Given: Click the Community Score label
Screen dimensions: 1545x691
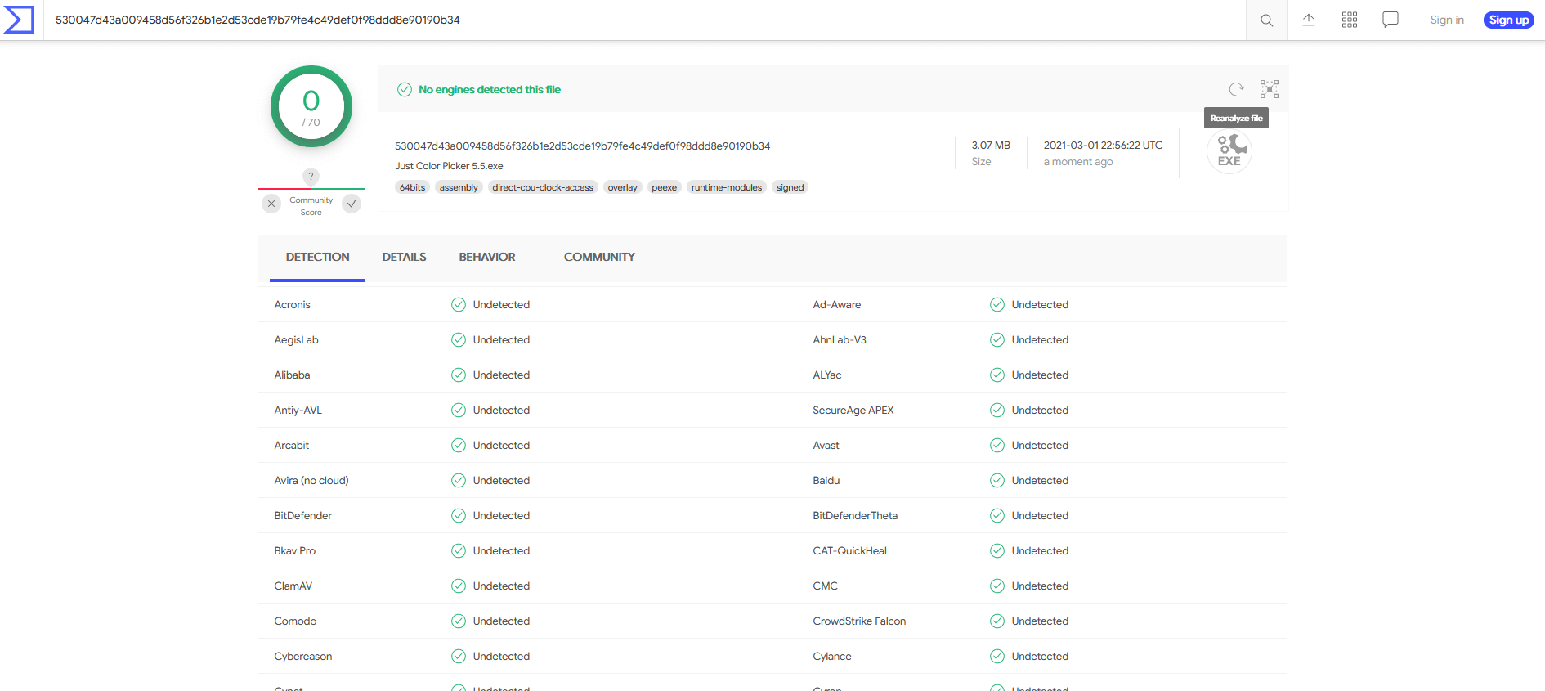Looking at the screenshot, I should pos(311,206).
